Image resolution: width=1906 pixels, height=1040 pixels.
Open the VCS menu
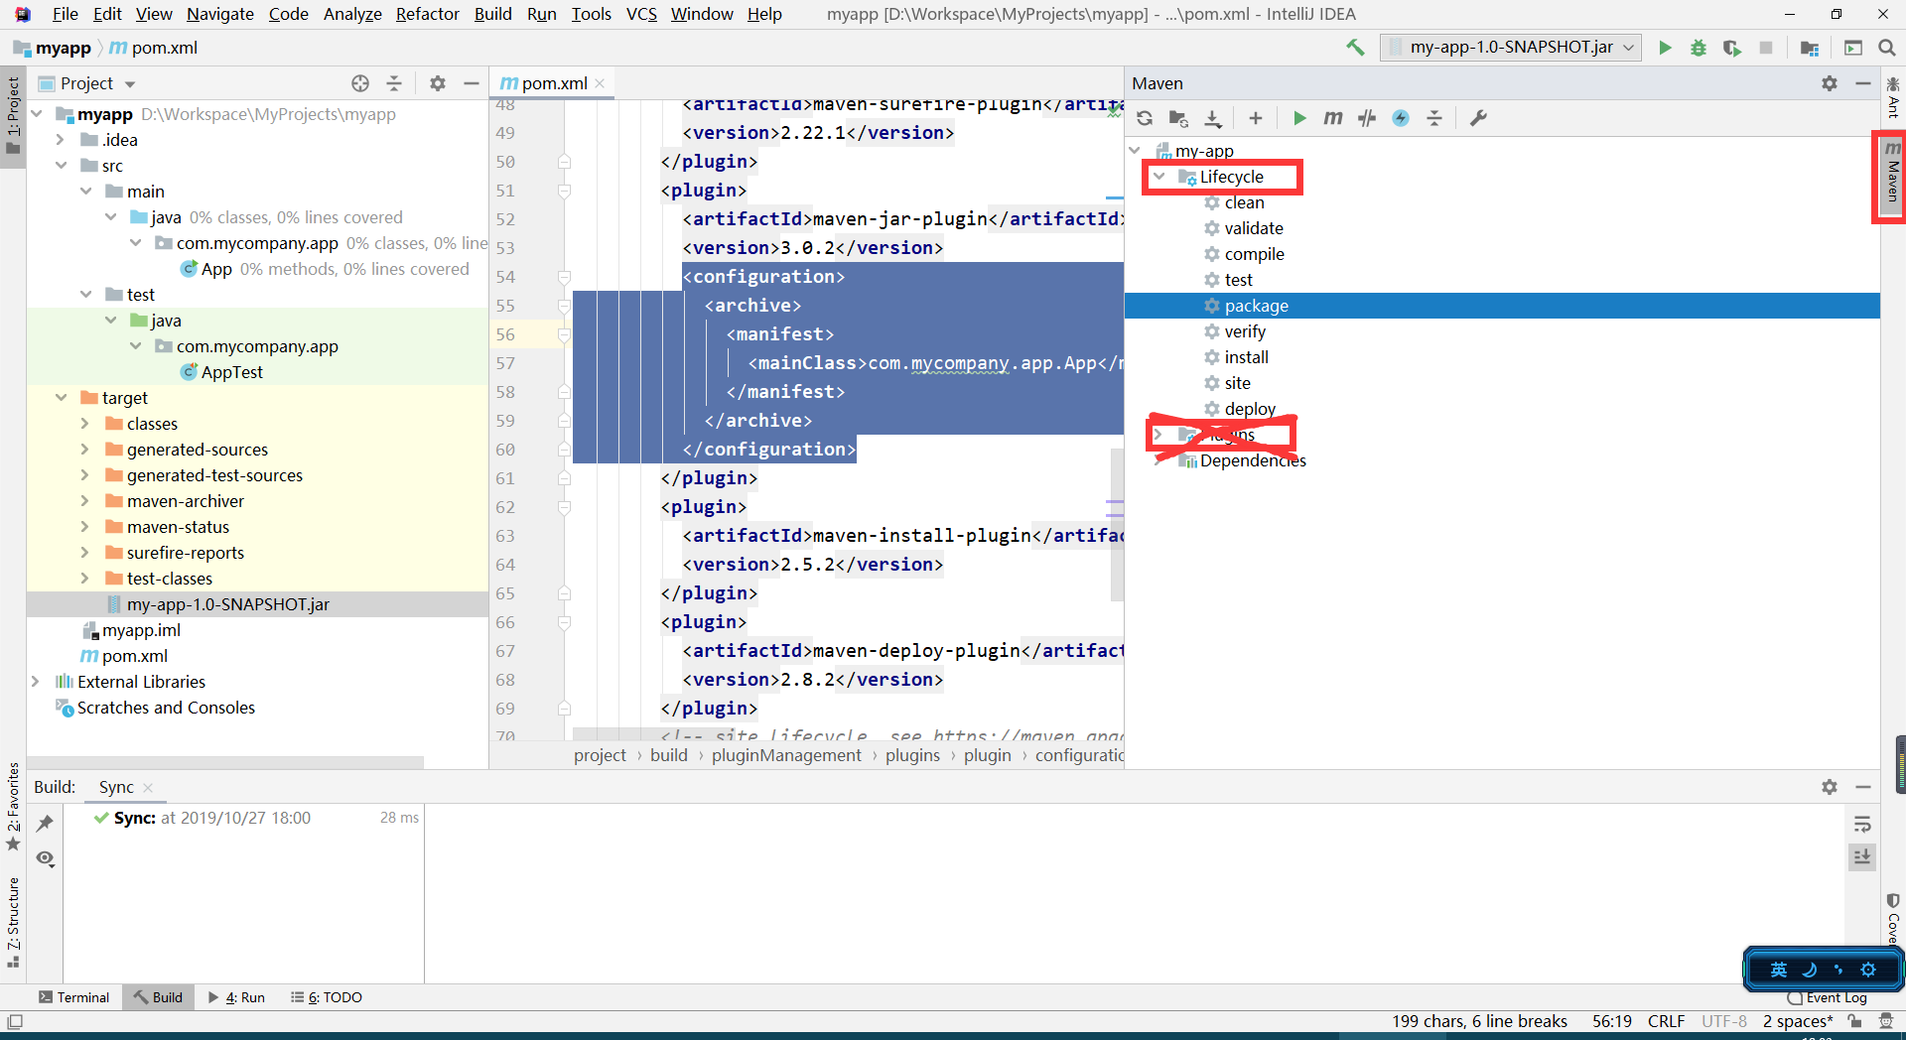[x=641, y=14]
